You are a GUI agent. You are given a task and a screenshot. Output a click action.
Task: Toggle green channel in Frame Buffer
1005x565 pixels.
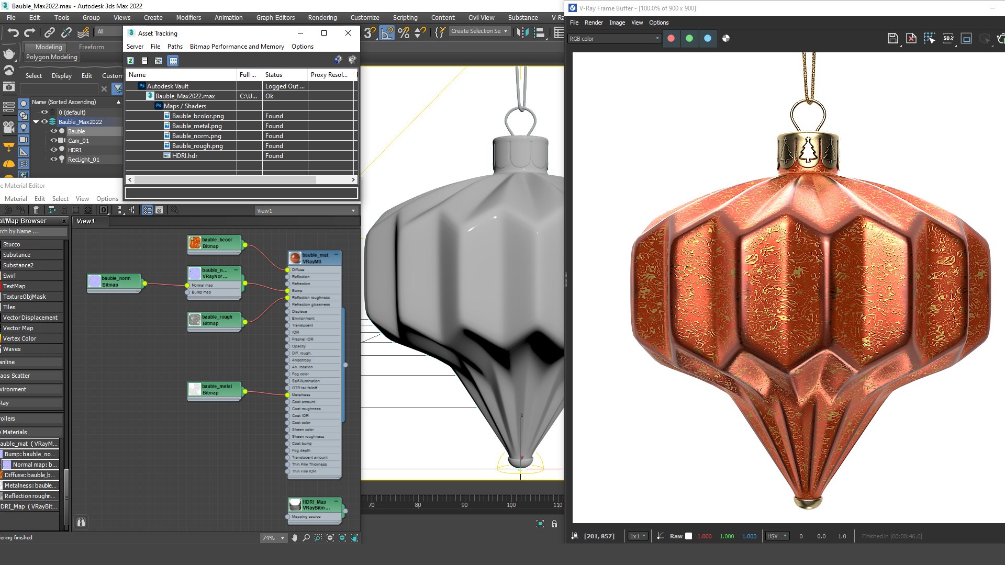click(x=689, y=38)
